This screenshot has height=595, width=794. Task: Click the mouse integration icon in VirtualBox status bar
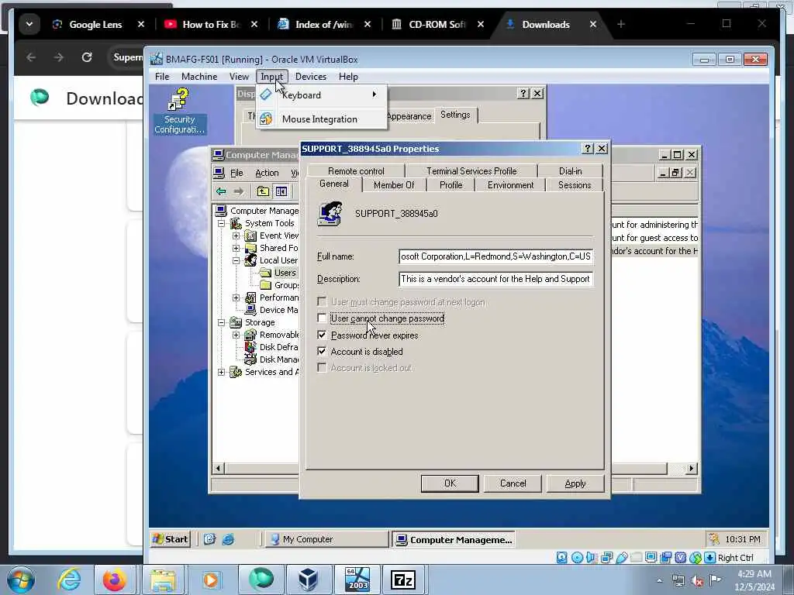[x=696, y=558]
